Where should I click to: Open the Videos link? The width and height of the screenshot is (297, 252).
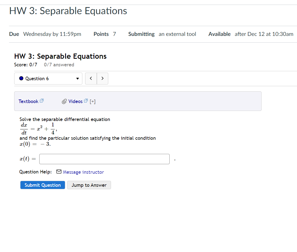[x=75, y=101]
